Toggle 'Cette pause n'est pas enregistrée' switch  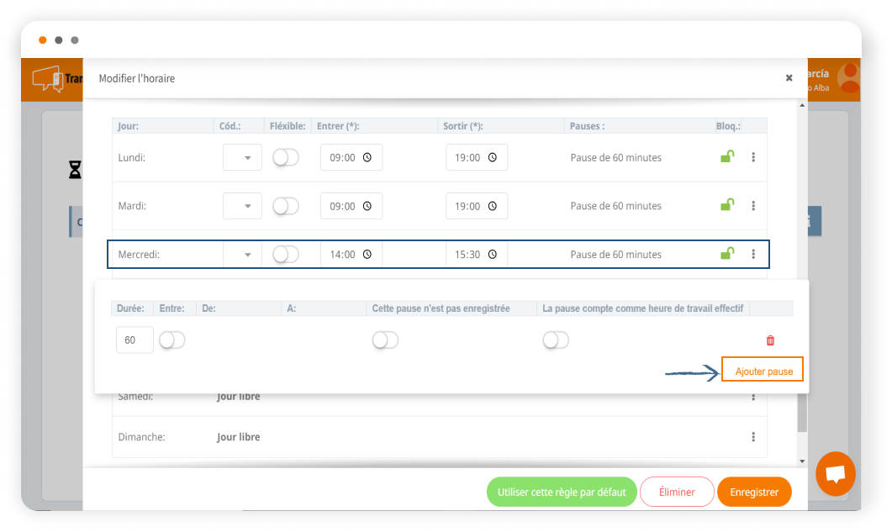385,340
